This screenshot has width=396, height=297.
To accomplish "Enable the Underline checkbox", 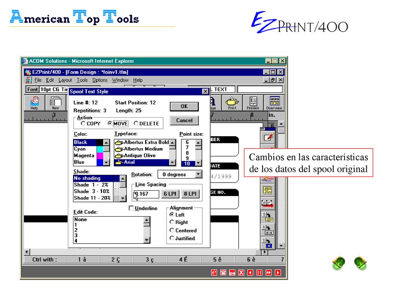I will pyautogui.click(x=131, y=208).
